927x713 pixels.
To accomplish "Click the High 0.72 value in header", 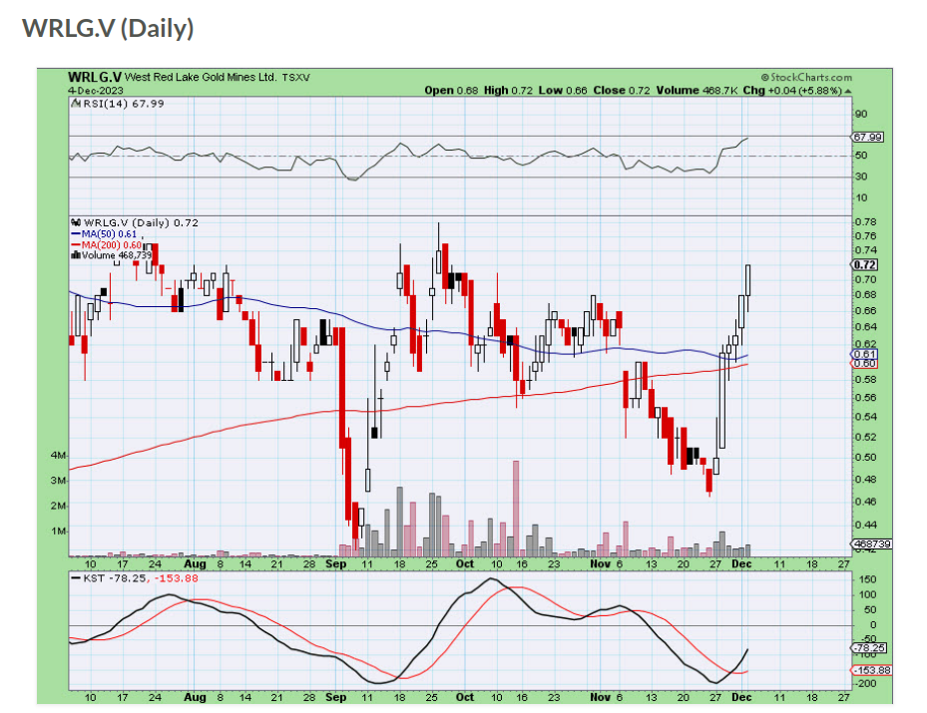I will pyautogui.click(x=508, y=91).
